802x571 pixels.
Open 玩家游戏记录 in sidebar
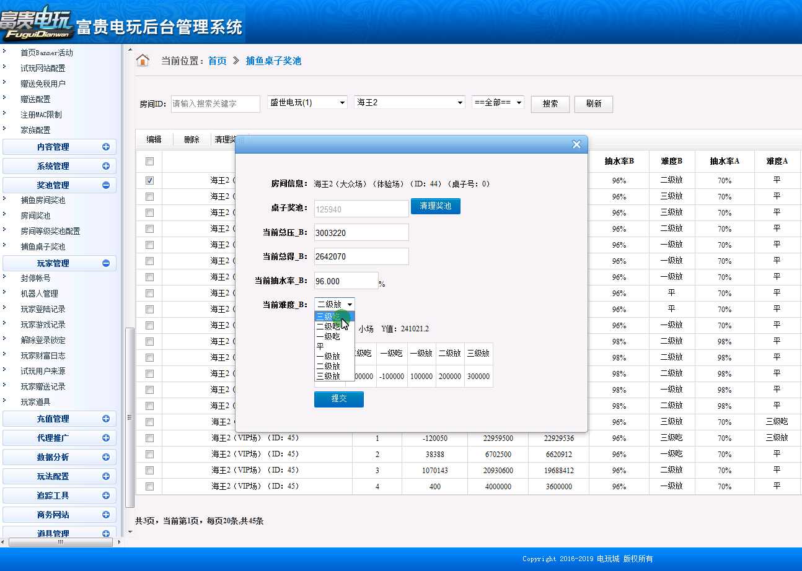point(43,325)
